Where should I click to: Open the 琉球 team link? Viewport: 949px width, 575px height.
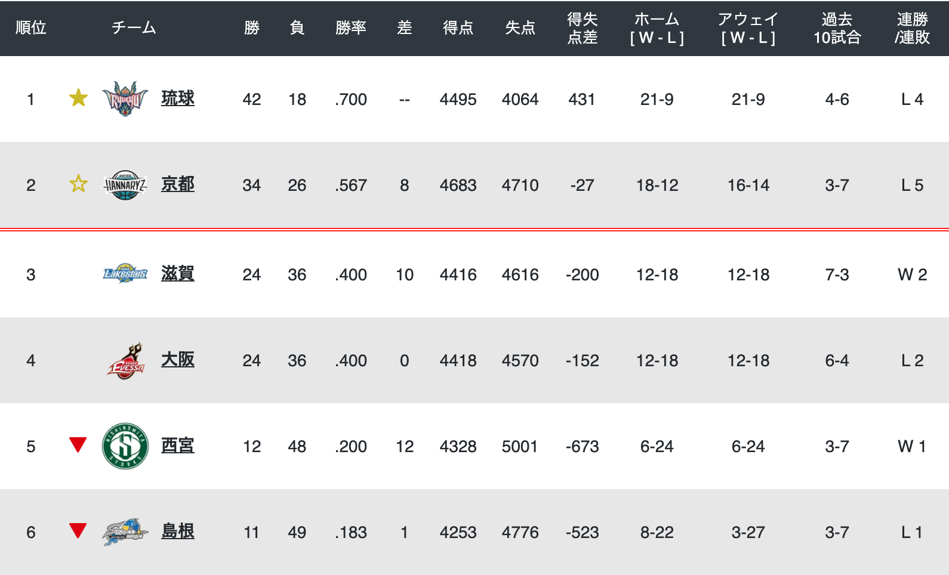pos(178,98)
